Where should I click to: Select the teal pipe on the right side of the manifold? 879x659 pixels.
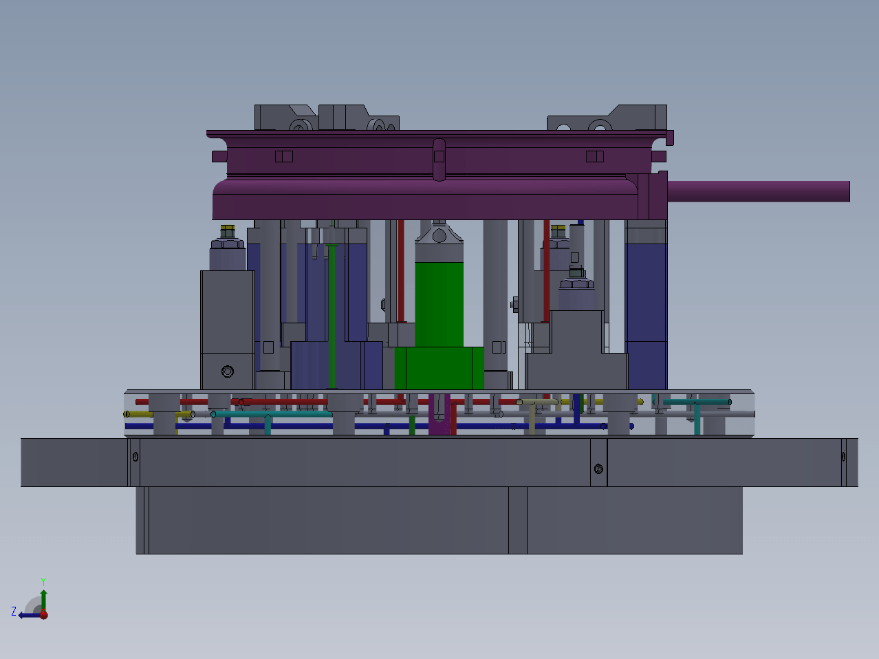click(x=697, y=402)
